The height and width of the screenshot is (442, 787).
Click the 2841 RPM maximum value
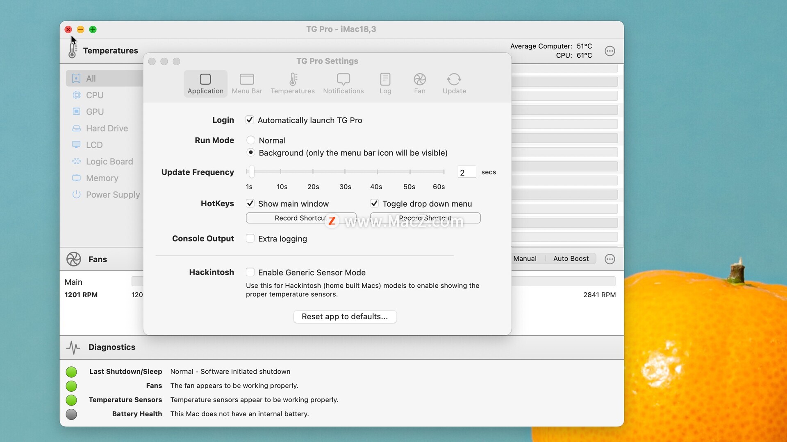click(x=599, y=295)
